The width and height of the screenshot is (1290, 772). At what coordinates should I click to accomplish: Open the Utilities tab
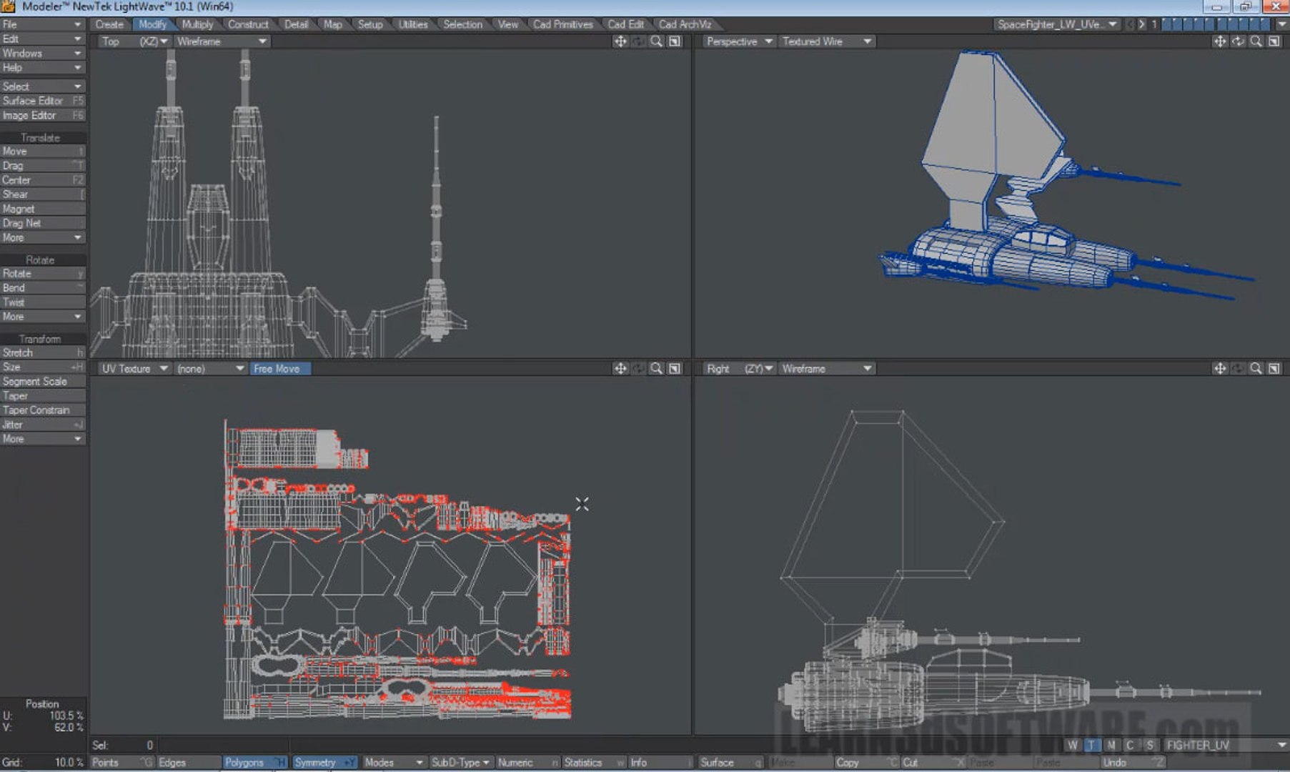pos(413,24)
